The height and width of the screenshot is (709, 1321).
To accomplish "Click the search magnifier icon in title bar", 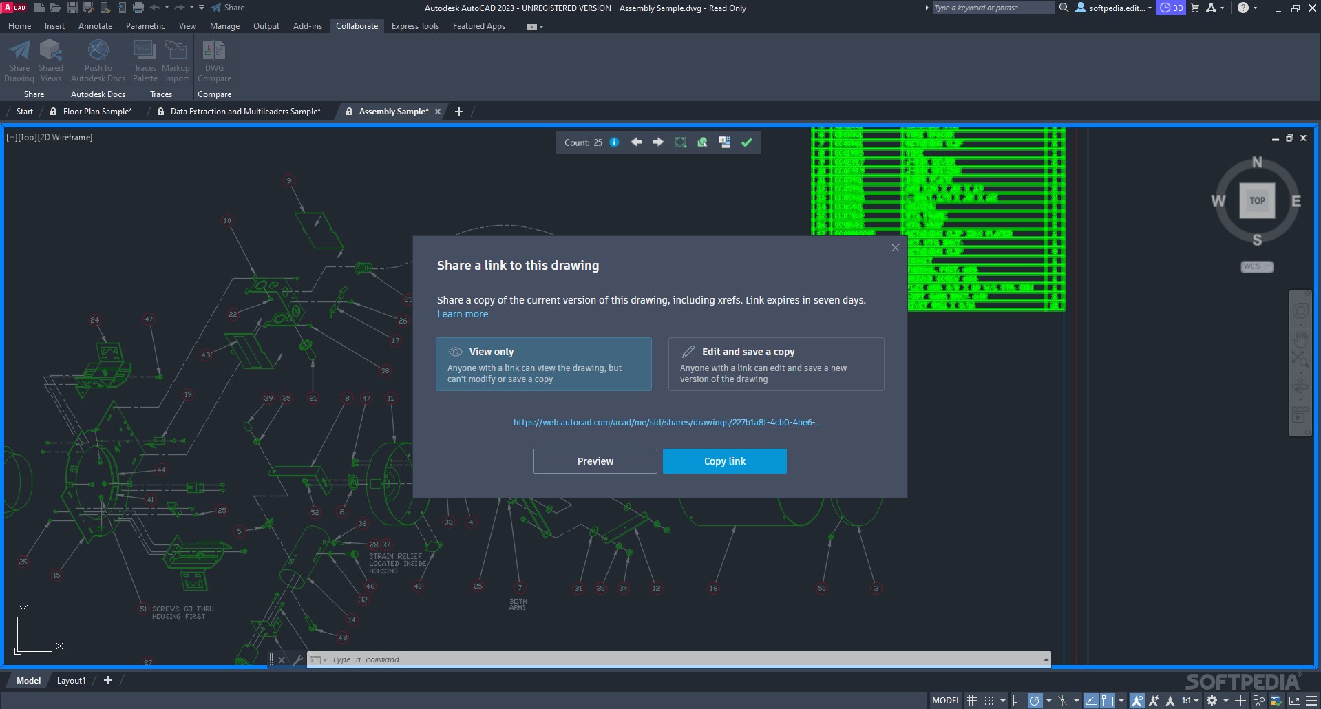I will coord(1064,8).
